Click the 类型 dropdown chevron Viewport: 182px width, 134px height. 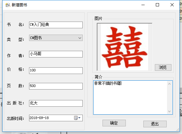(x=80, y=38)
